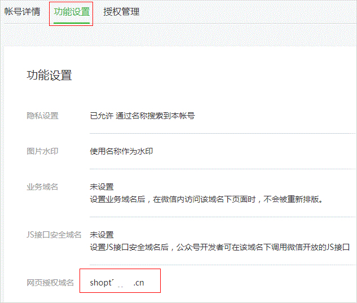Viewport: 357px width, 303px height.
Task: Click the .cn suffix of authorized domain
Action: (139, 283)
